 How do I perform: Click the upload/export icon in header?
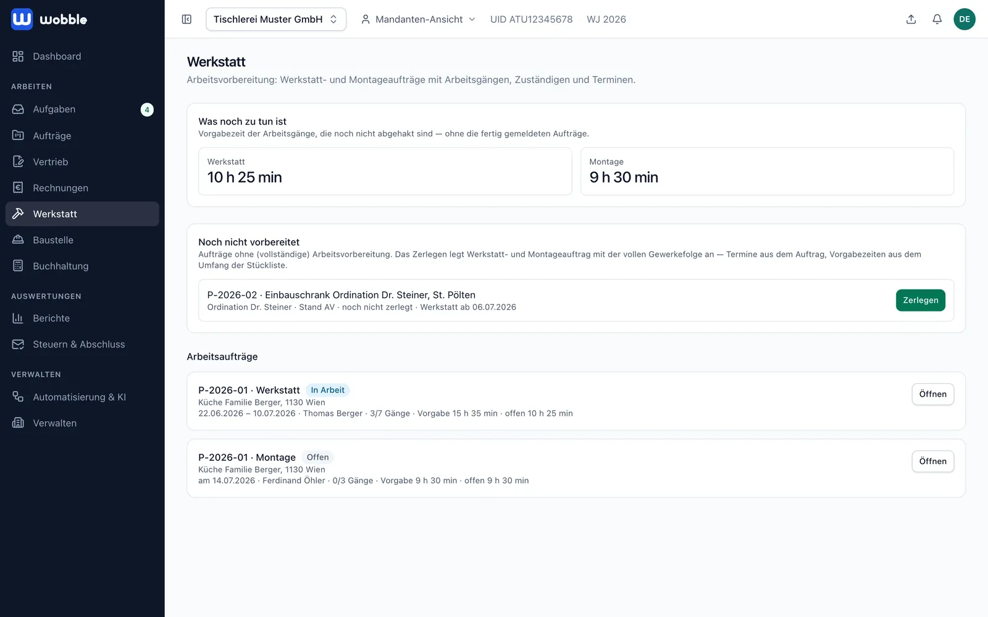click(911, 19)
